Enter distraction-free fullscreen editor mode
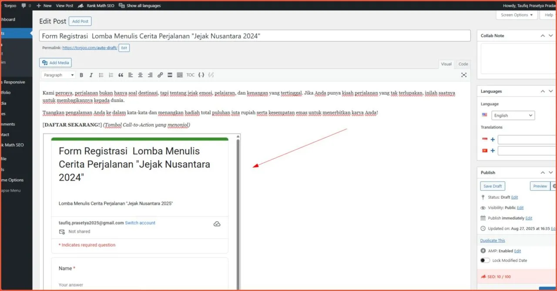This screenshot has height=291, width=557. pos(464,75)
